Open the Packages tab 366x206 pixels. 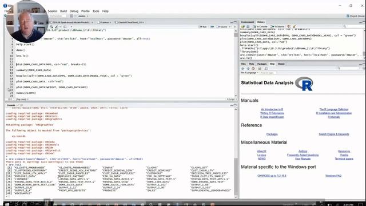[262, 64]
